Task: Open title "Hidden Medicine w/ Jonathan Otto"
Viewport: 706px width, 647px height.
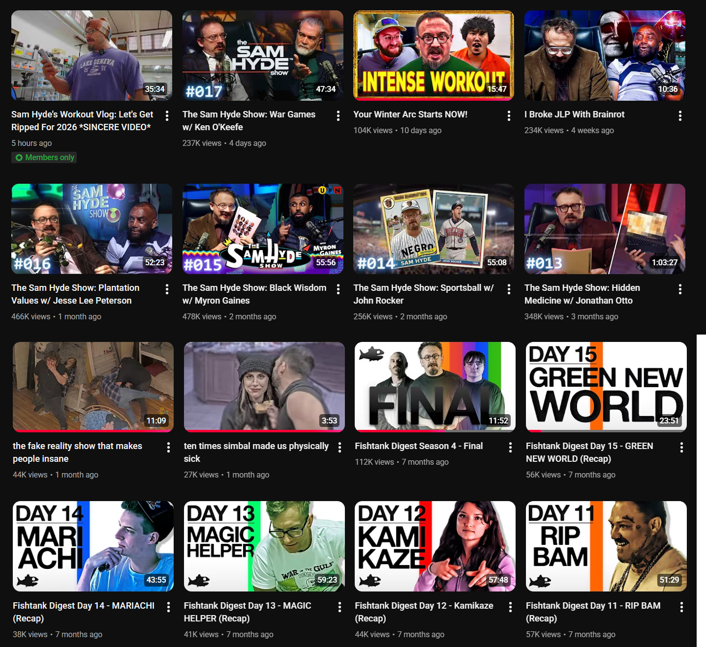Action: [x=582, y=294]
